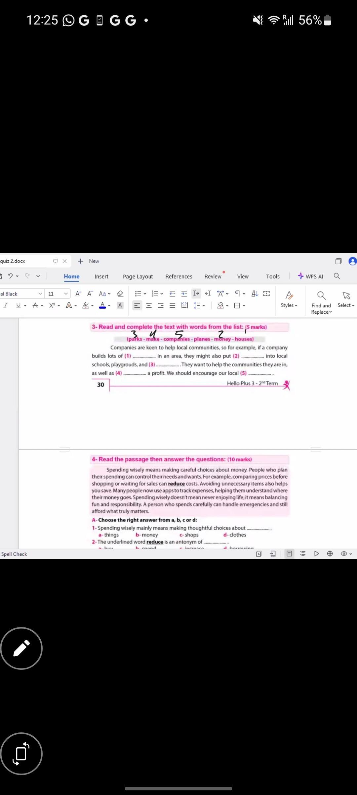The height and width of the screenshot is (795, 357).
Task: Switch to web layout globe icon
Action: [330, 554]
